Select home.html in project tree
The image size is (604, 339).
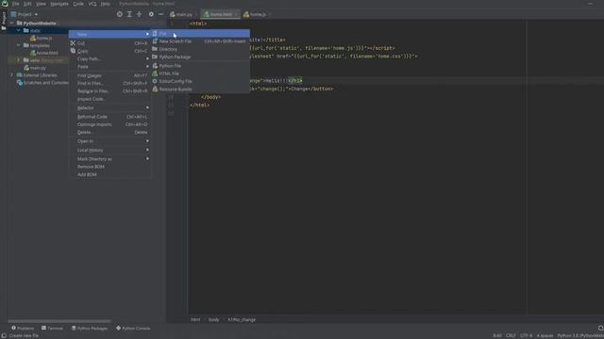click(44, 53)
